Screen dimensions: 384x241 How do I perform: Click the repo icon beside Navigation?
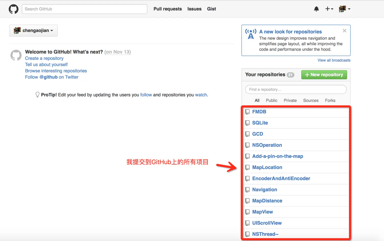tap(247, 190)
